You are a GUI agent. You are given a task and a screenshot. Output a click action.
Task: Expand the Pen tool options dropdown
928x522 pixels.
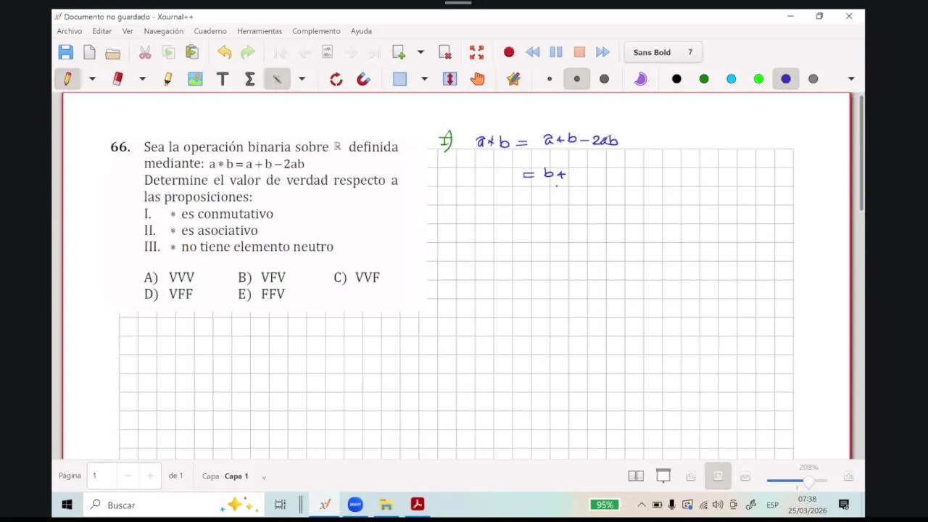pos(92,79)
